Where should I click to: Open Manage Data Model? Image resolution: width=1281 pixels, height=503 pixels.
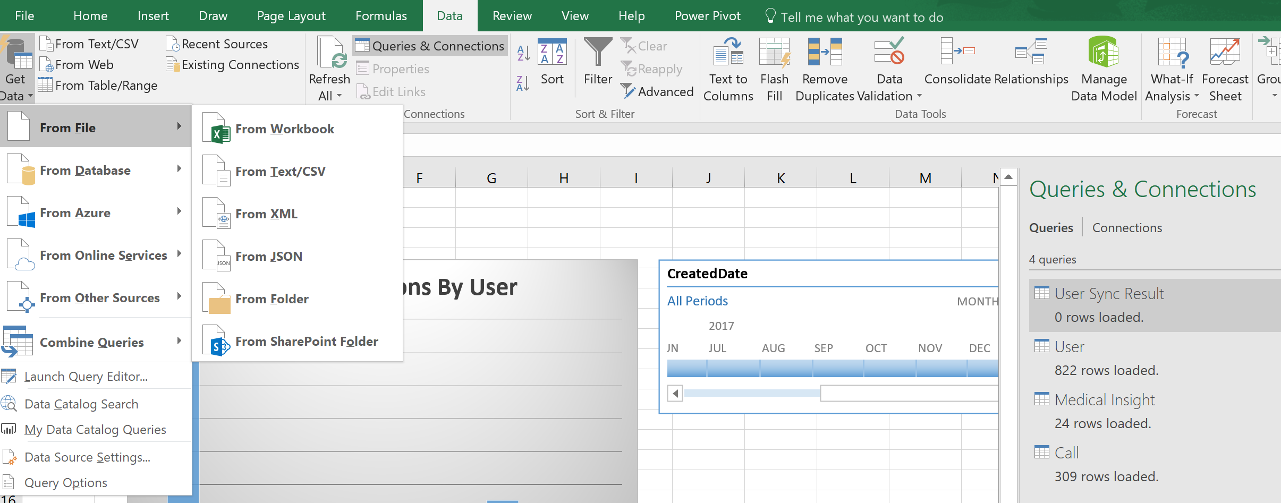(1104, 69)
